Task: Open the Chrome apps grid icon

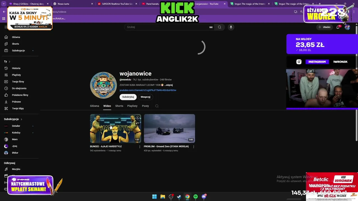Action: (4, 18)
